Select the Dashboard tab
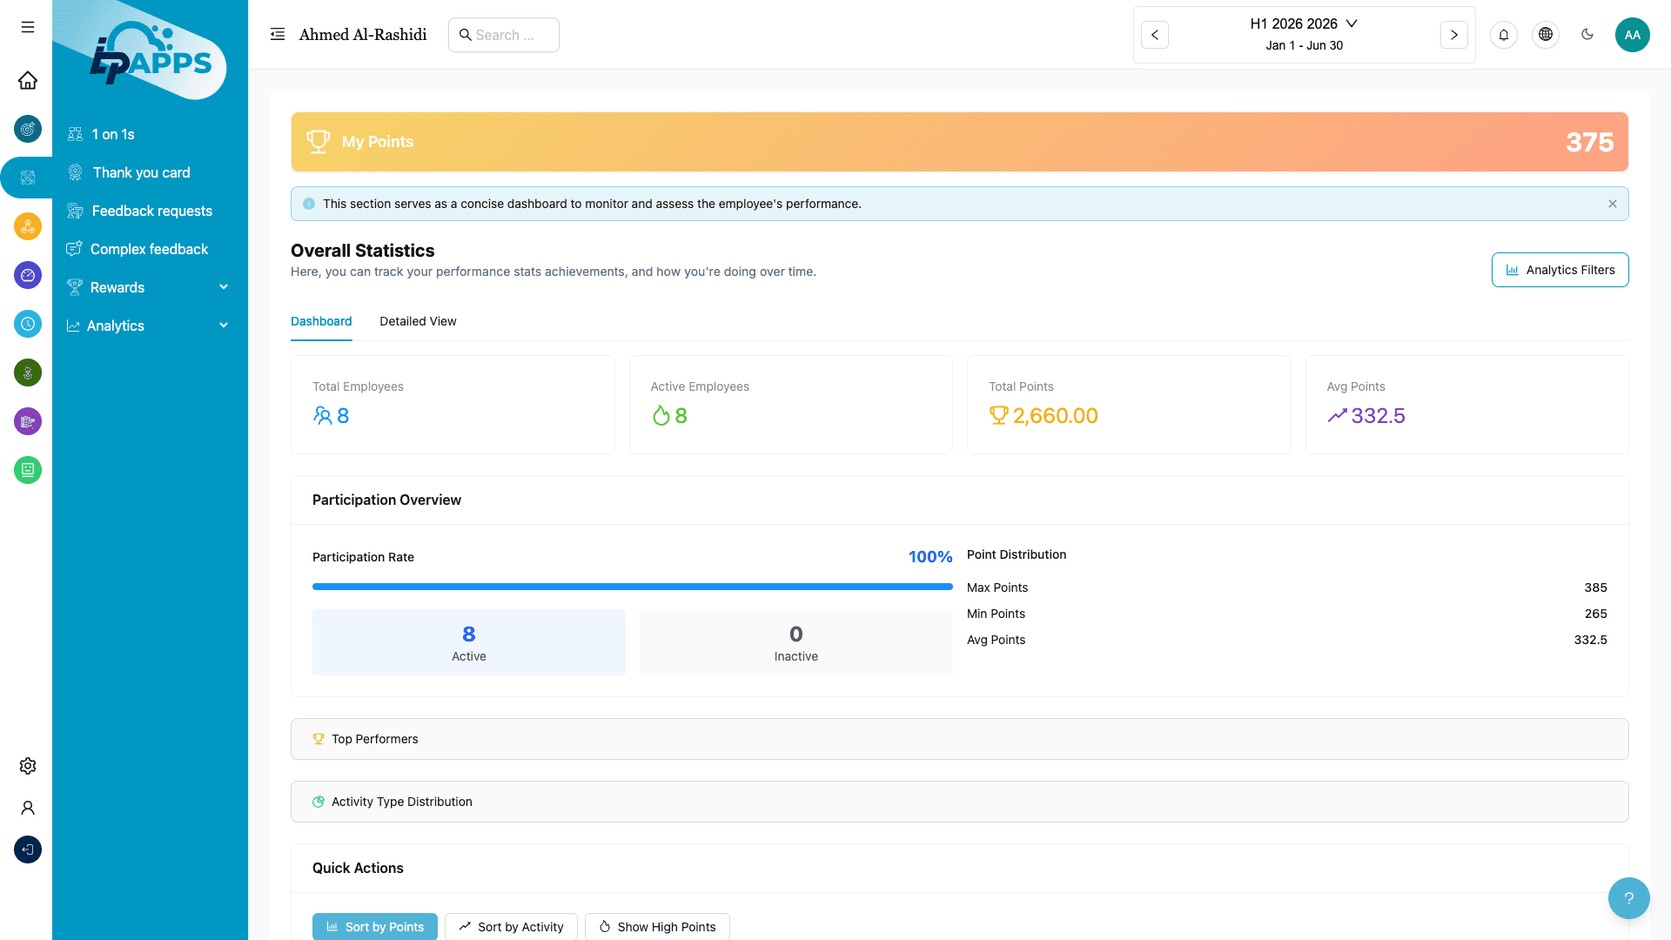 point(321,321)
